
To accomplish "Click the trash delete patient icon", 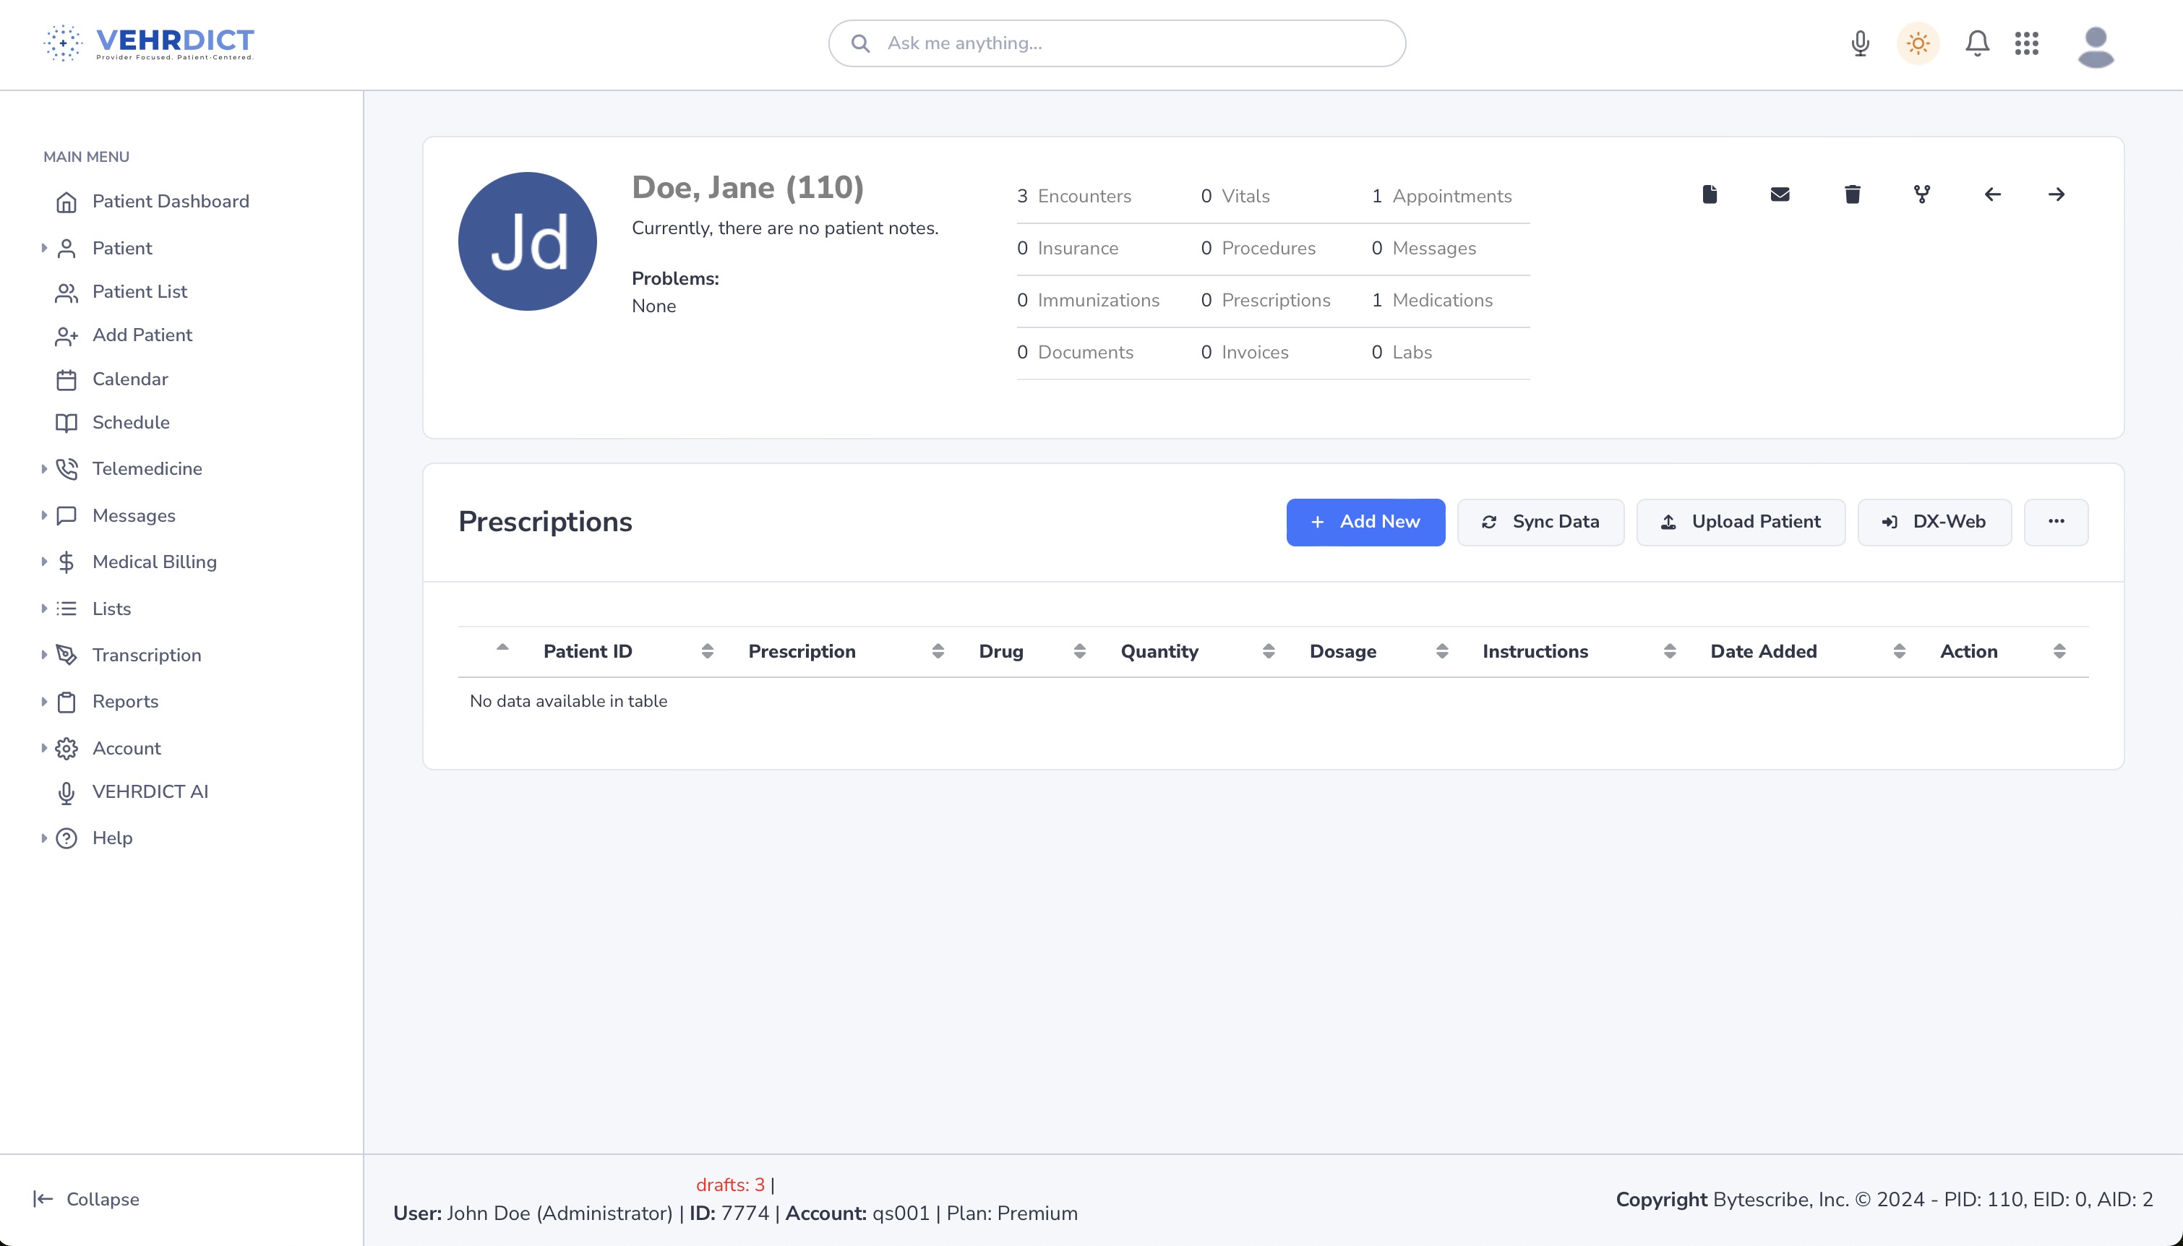I will pos(1852,194).
